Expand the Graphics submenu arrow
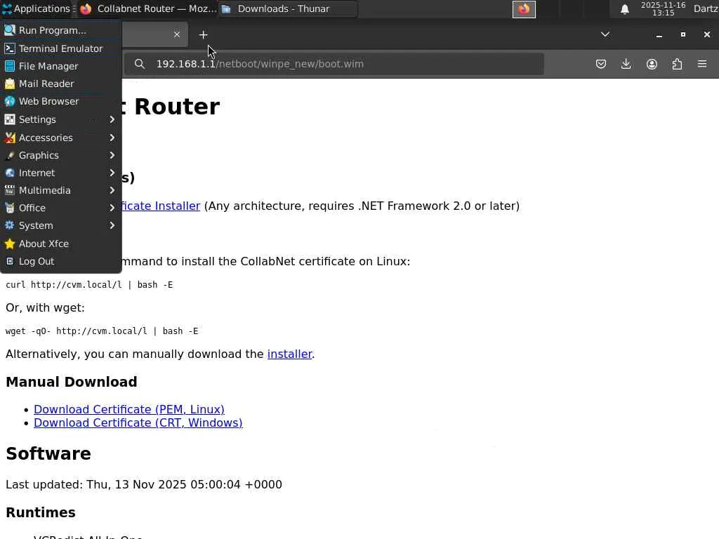 pos(112,155)
